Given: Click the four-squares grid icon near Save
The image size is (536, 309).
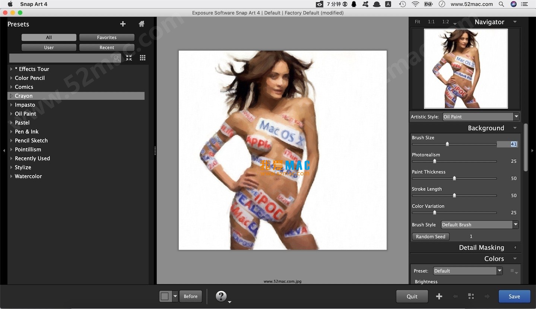Looking at the screenshot, I should pyautogui.click(x=471, y=296).
